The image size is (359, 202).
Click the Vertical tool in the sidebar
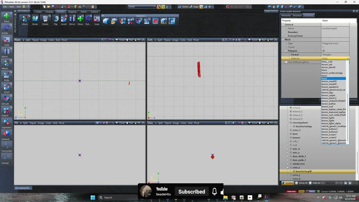(6, 159)
